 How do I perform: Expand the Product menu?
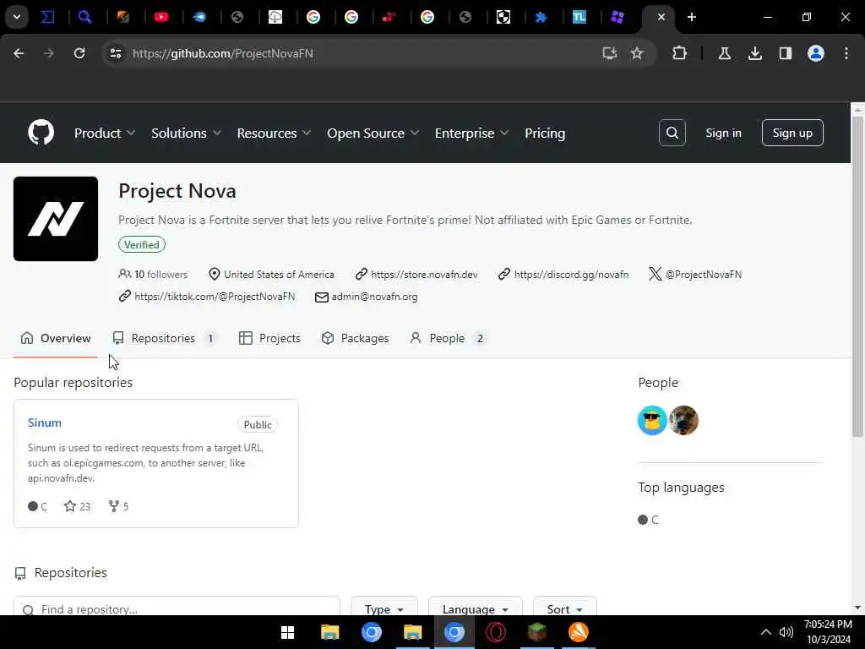pos(105,133)
